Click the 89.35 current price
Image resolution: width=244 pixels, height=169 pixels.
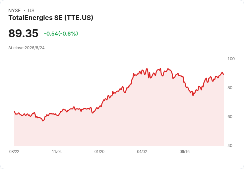(23, 33)
